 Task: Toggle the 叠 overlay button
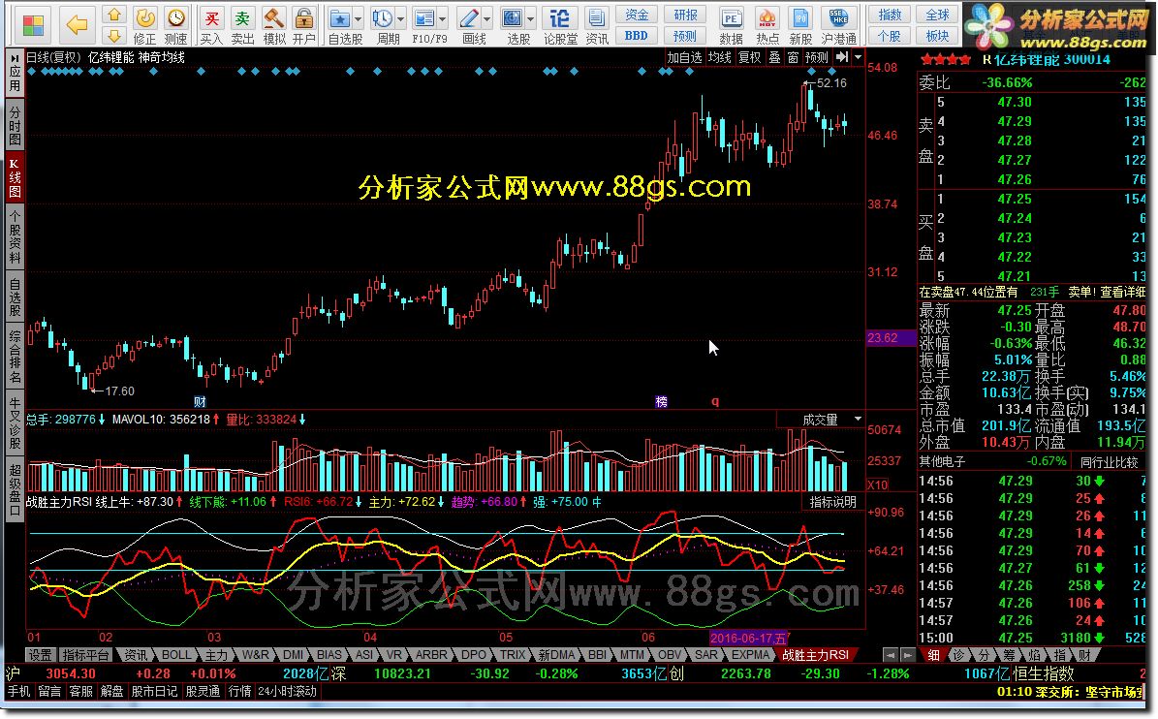point(774,57)
